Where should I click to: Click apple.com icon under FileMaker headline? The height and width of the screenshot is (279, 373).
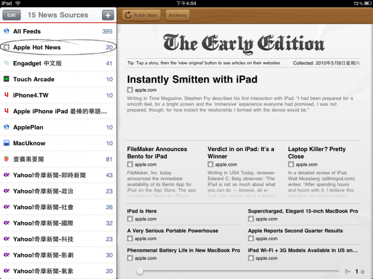[x=130, y=164]
